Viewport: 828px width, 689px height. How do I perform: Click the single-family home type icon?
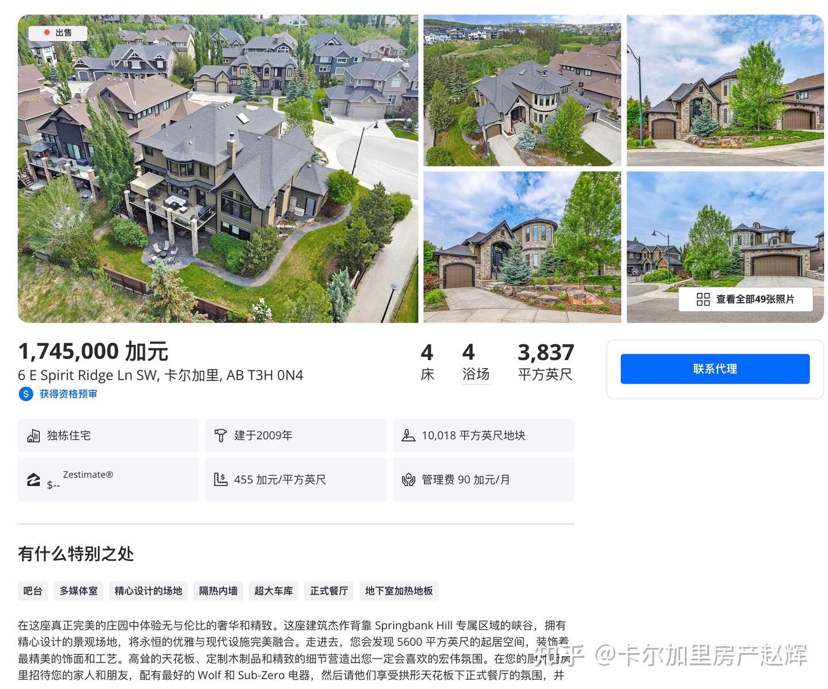tap(33, 435)
